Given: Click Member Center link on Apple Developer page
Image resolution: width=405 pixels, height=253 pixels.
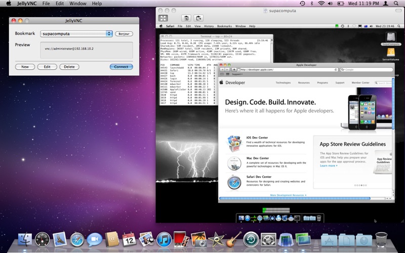Looking at the screenshot, I should (360, 82).
